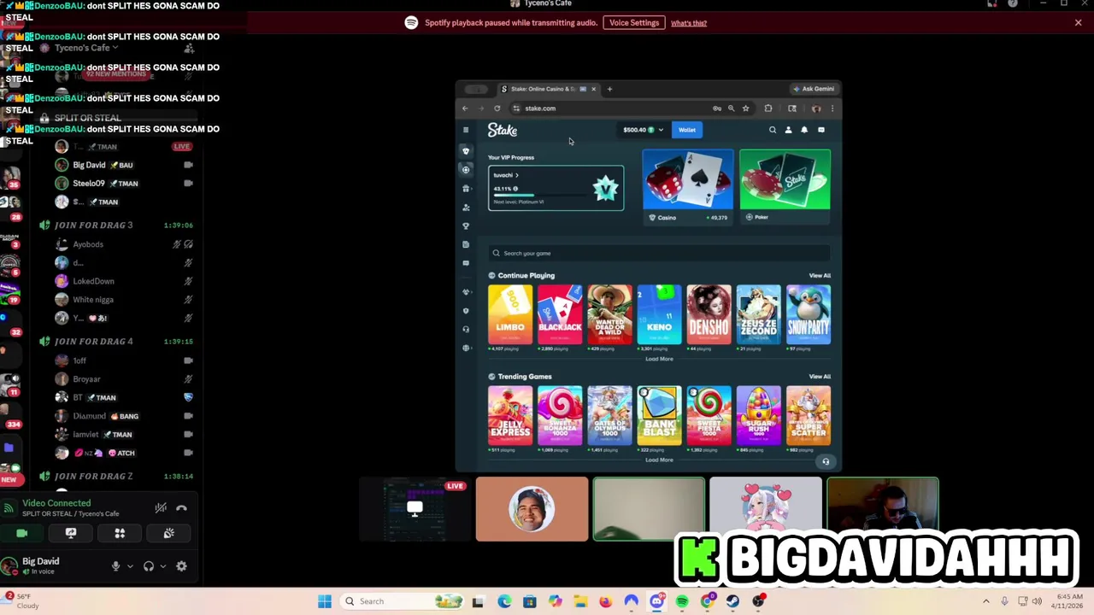The image size is (1094, 615).
Task: Click the taskbar Search box
Action: coord(402,601)
